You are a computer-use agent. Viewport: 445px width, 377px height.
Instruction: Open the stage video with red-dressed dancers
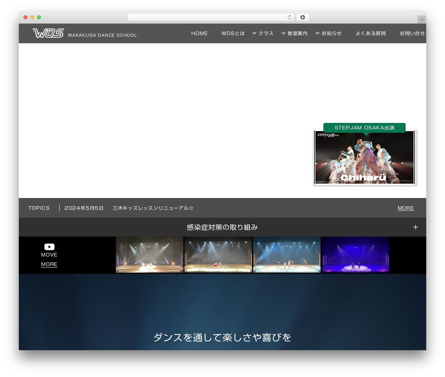click(218, 255)
